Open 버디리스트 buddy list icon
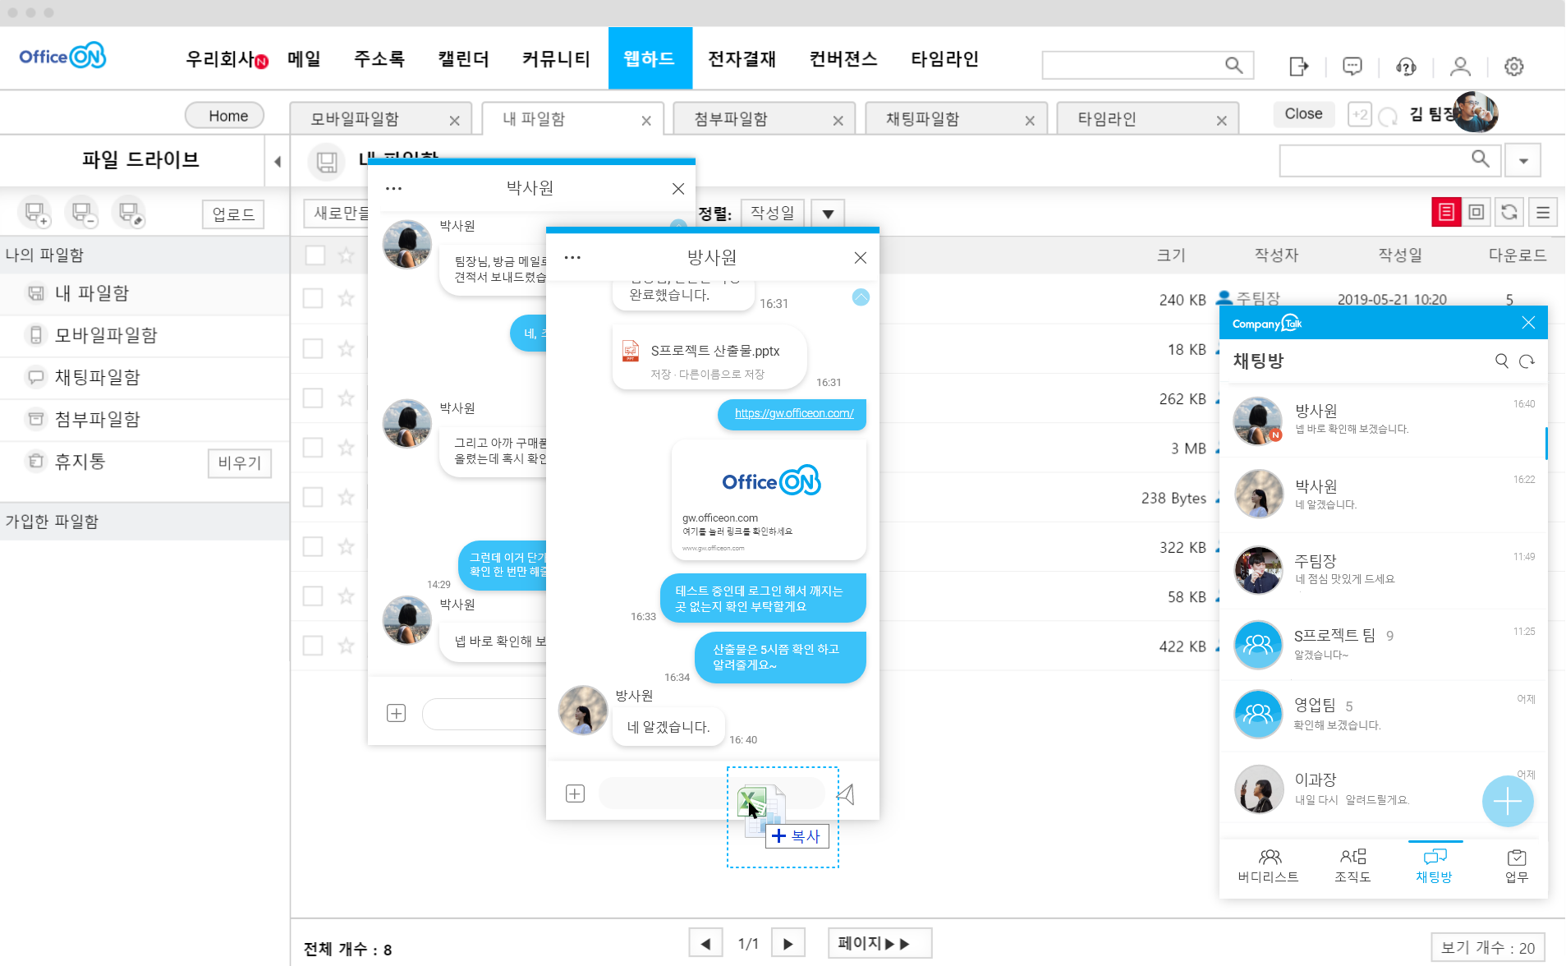This screenshot has width=1566, height=966. point(1268,865)
